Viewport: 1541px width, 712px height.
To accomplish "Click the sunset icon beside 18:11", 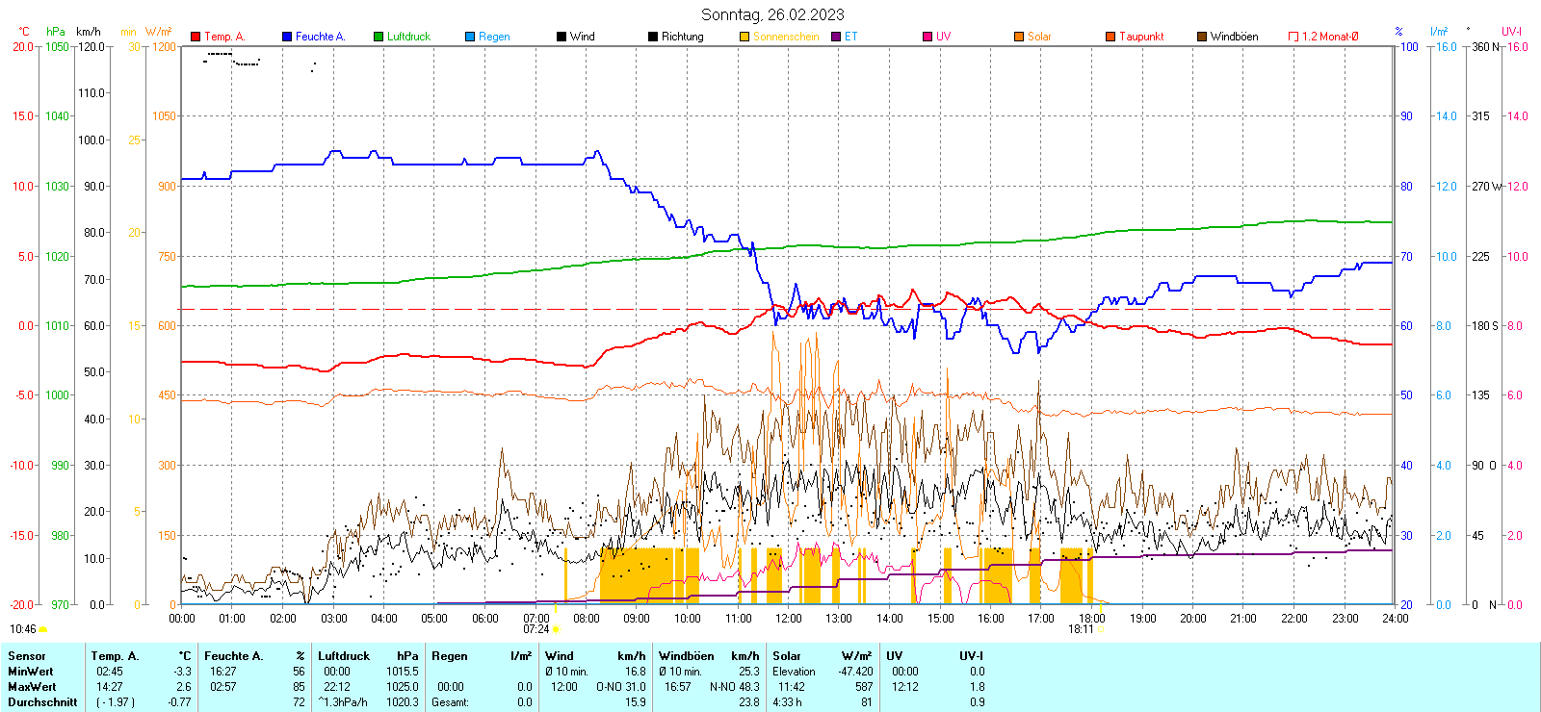I will pyautogui.click(x=1100, y=629).
